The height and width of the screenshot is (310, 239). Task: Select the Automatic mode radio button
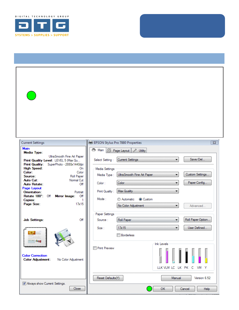tap(119, 199)
